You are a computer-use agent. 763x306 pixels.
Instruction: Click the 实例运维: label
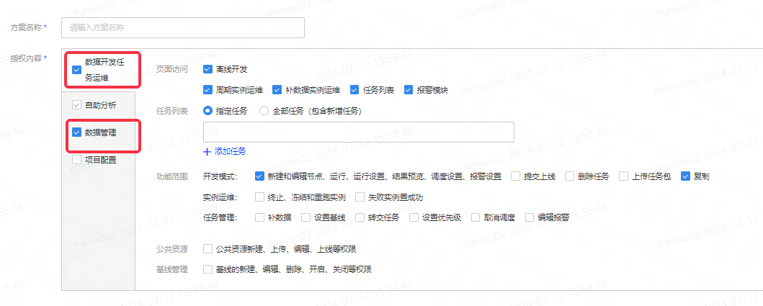(220, 197)
